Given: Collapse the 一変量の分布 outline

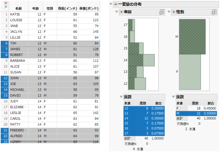Looking at the screenshot, I should click(111, 4).
